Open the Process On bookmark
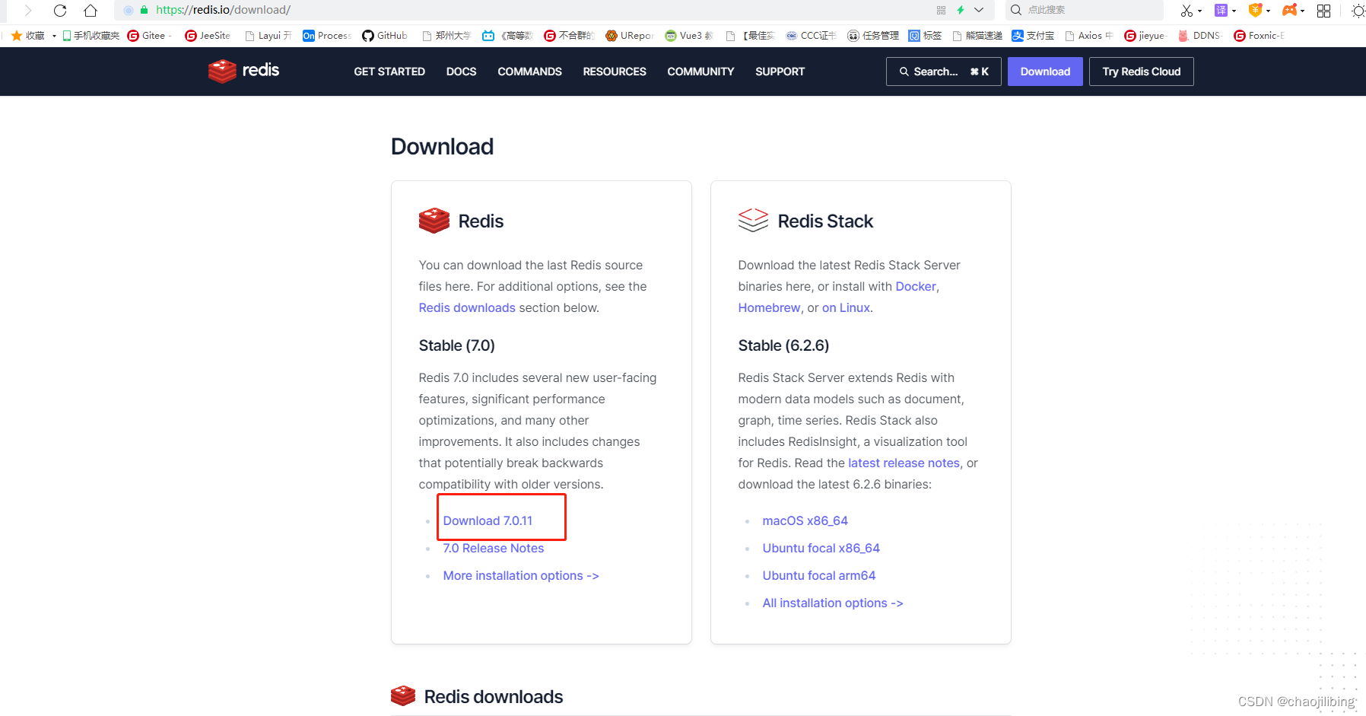Image resolution: width=1366 pixels, height=716 pixels. click(x=326, y=36)
